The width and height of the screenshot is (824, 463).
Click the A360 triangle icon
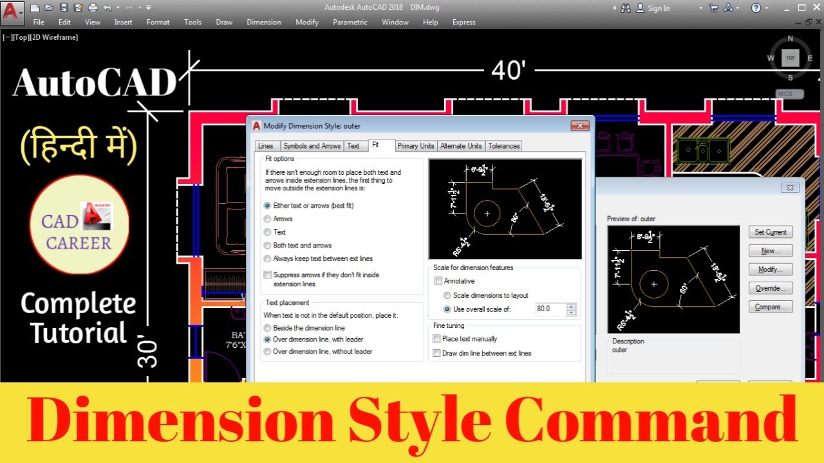[728, 8]
